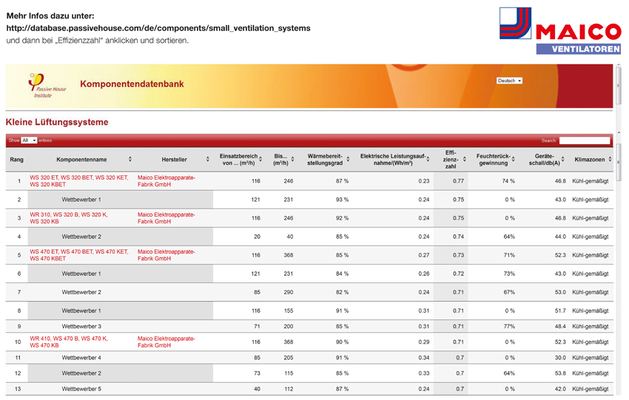Sort by Komponentenname column arrows
The width and height of the screenshot is (629, 400).
(x=130, y=159)
